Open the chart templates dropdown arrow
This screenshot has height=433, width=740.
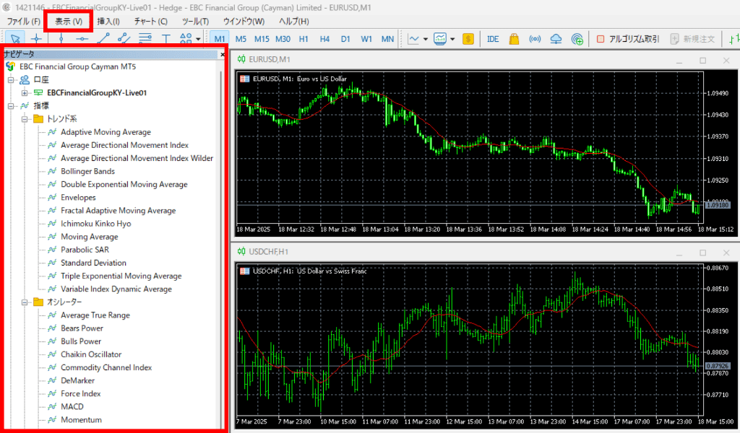452,39
